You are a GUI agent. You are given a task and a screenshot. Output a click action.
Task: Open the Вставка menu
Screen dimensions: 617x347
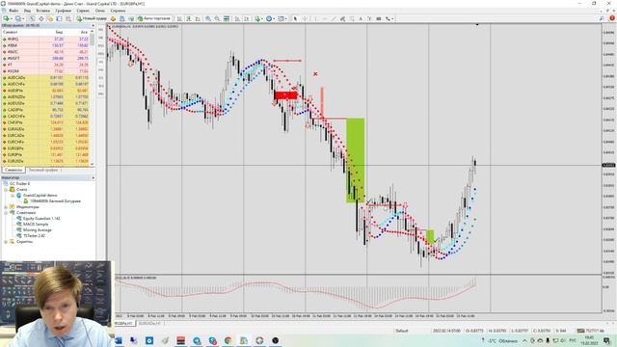(x=42, y=11)
